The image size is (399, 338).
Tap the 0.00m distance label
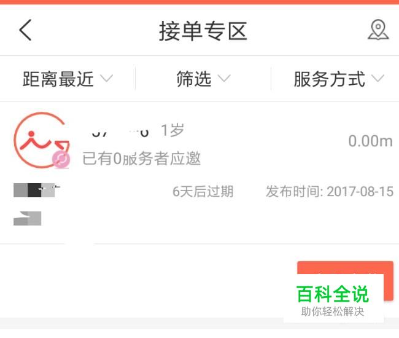pos(370,141)
